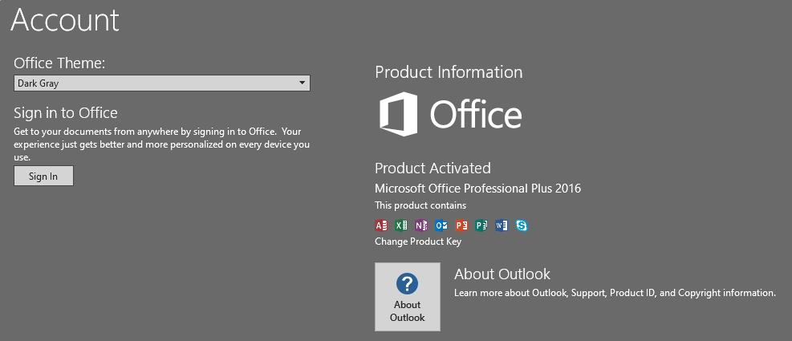Click the Publisher app icon
The width and height of the screenshot is (792, 341).
[x=481, y=225]
